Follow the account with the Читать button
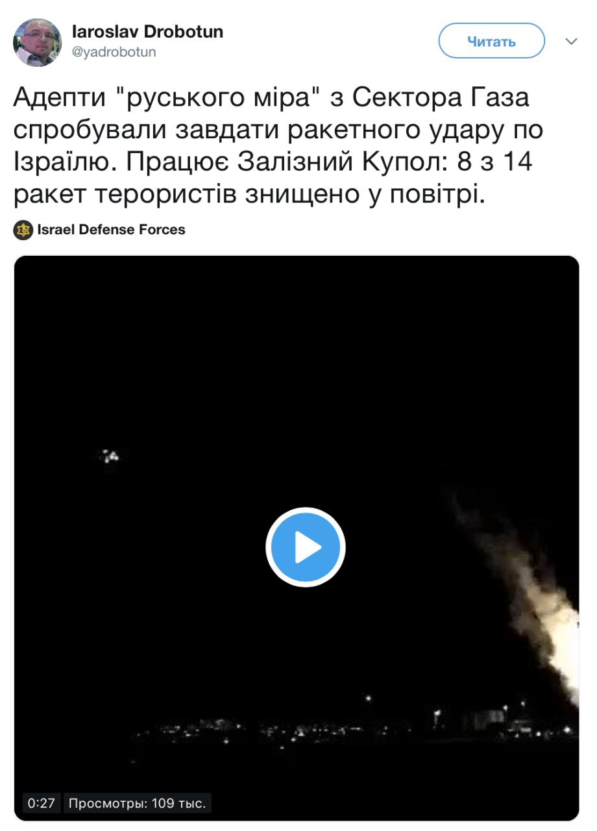597x831 pixels. pos(492,42)
